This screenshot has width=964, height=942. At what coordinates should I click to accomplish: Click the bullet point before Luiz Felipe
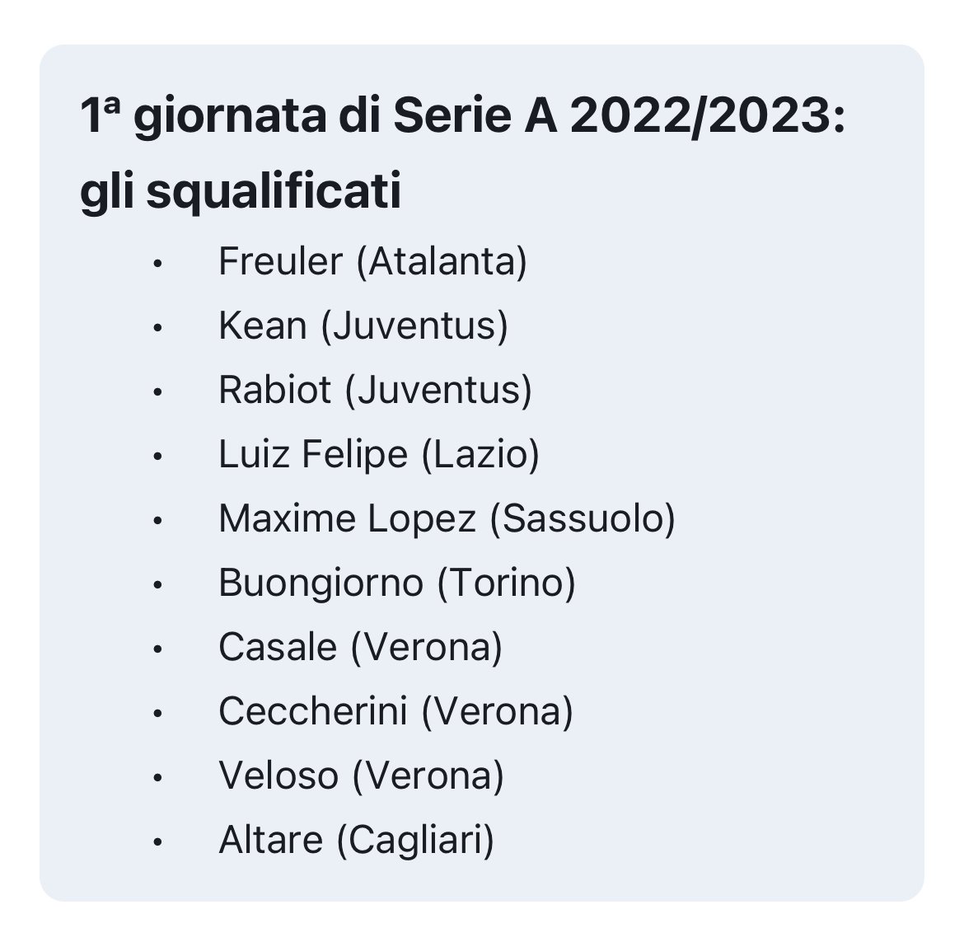click(157, 457)
